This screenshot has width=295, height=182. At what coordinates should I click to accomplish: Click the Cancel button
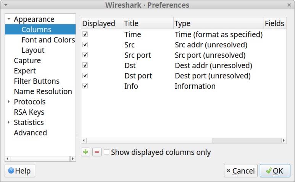(x=241, y=171)
